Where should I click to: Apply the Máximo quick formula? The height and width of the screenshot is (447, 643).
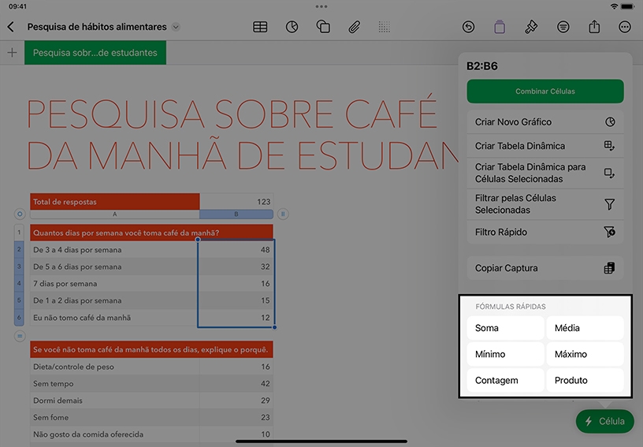pyautogui.click(x=585, y=354)
